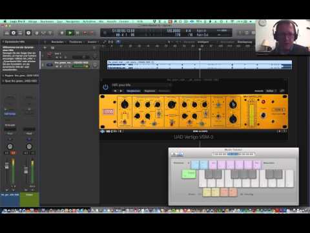Click the octave range overview in Musical Typing

233,154
